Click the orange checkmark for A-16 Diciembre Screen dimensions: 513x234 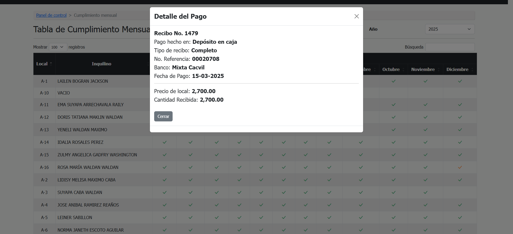pyautogui.click(x=460, y=168)
